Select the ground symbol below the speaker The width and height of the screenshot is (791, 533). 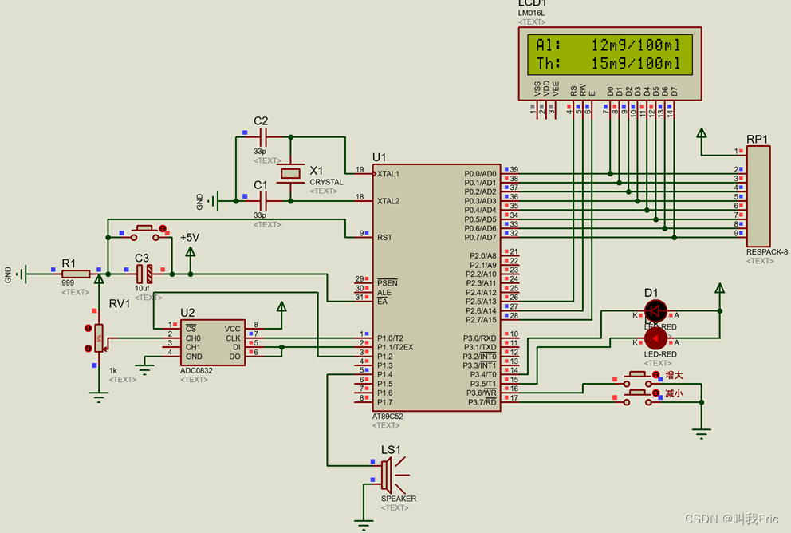click(x=364, y=524)
